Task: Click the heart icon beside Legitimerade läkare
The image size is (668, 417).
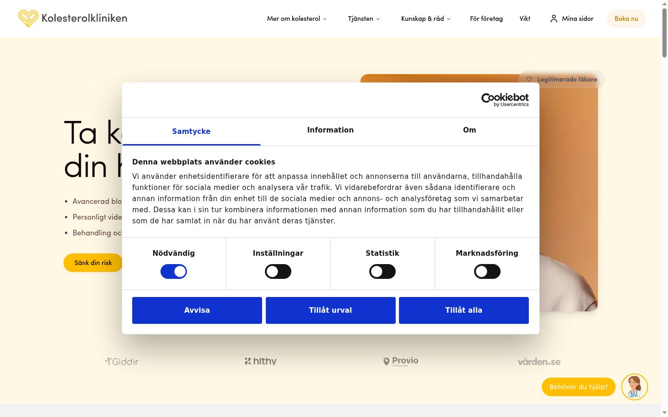Action: tap(529, 79)
